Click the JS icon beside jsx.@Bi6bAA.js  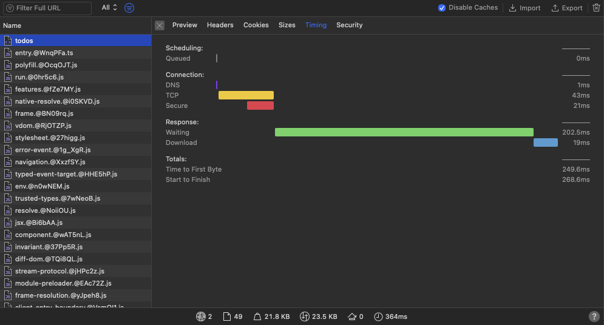point(8,223)
